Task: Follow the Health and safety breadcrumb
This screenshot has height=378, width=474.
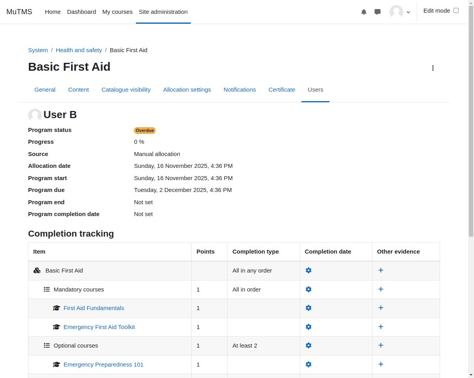Action: 79,50
